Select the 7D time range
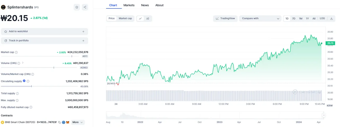340x127 pixels. click(294, 18)
